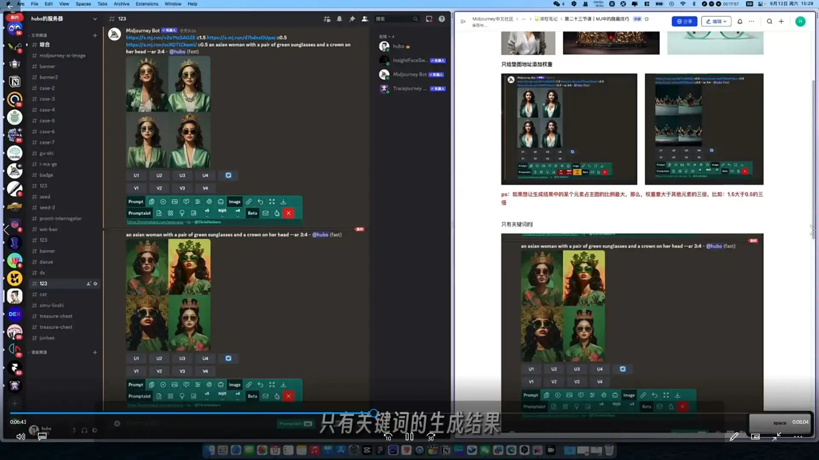Toggle subtitles in the video player
Image resolution: width=819 pixels, height=460 pixels.
pyautogui.click(x=41, y=436)
